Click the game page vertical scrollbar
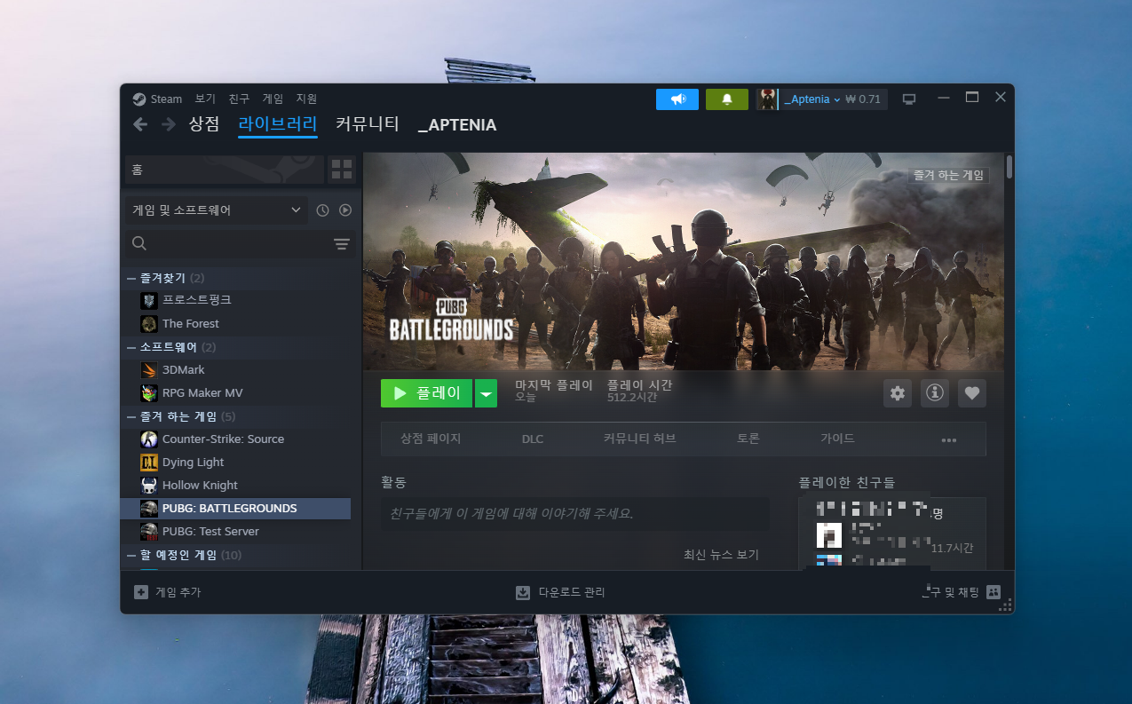This screenshot has height=704, width=1132. 1009,167
